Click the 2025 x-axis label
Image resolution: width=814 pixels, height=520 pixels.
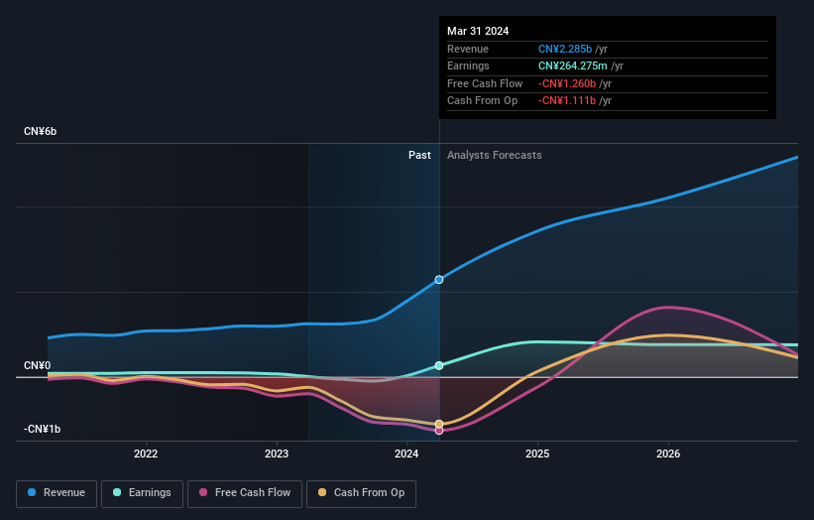[x=537, y=454]
